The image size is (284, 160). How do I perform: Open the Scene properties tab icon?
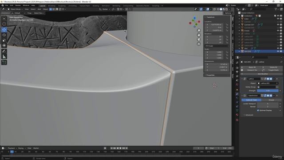(x=237, y=80)
